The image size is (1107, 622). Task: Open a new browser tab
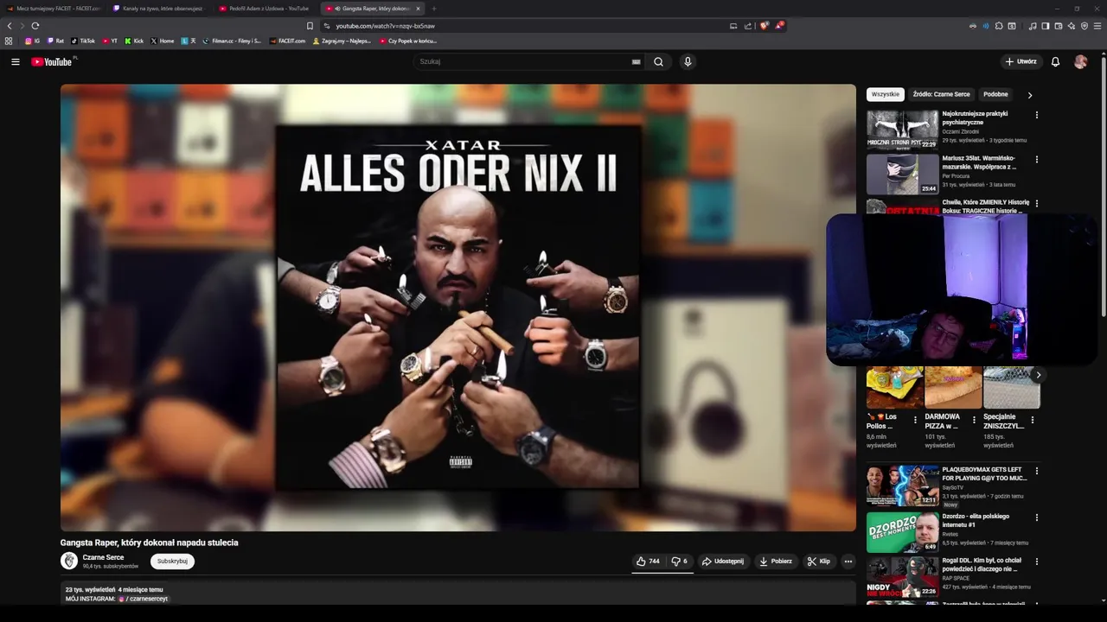tap(434, 9)
